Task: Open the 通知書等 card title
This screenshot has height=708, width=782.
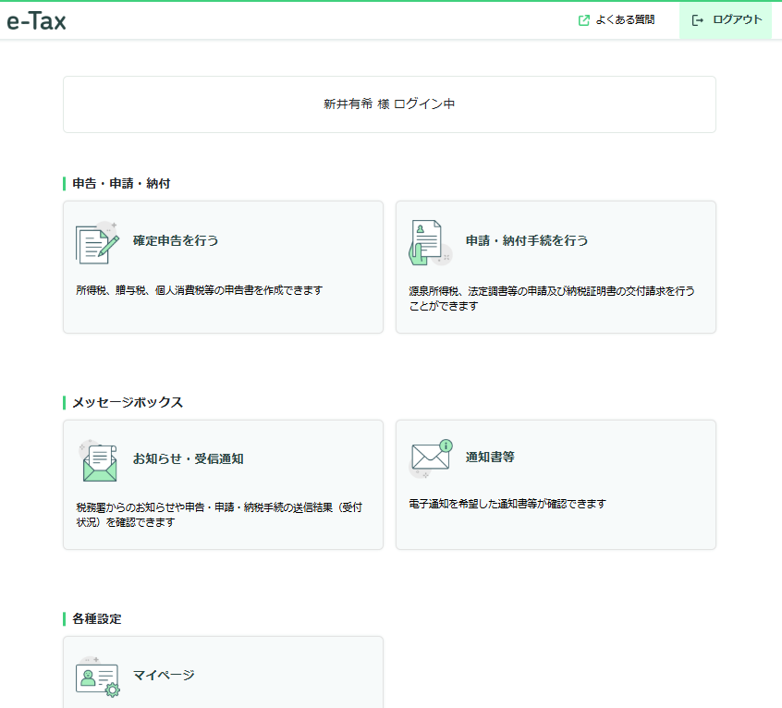Action: [491, 457]
